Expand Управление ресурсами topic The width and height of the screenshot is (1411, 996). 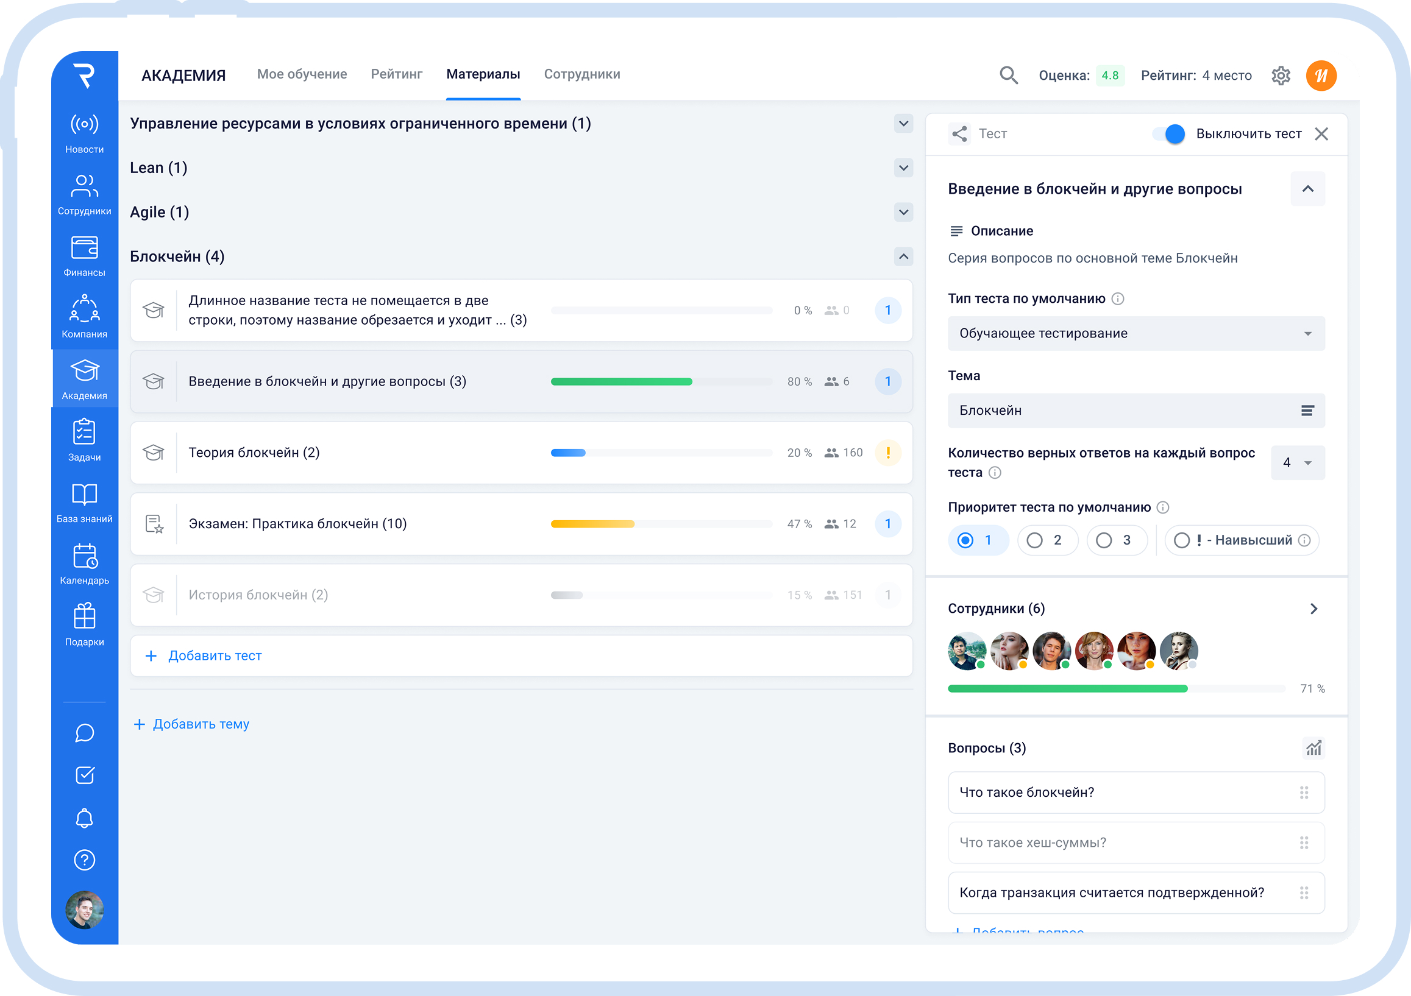[903, 124]
